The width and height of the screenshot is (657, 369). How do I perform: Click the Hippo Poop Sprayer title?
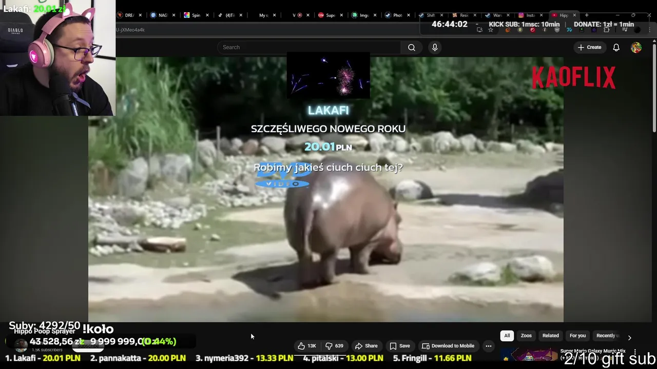45,332
